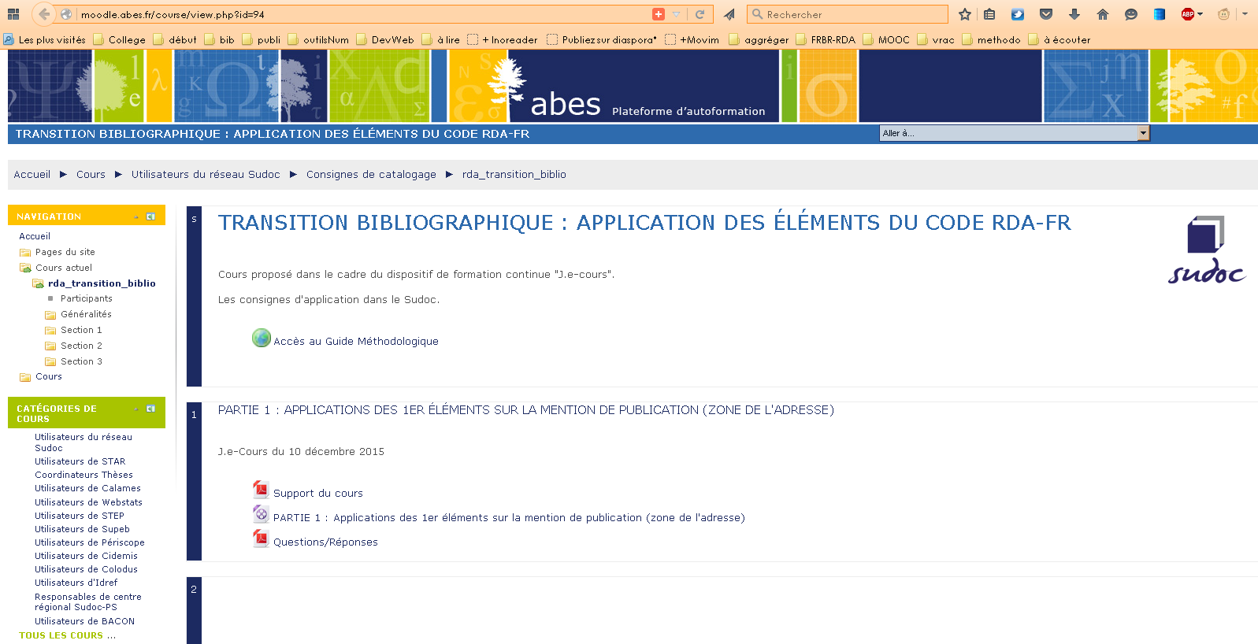Screen dimensions: 1258x644
Task: Click the globe icon beside Guide Méthodologique
Action: [x=262, y=338]
